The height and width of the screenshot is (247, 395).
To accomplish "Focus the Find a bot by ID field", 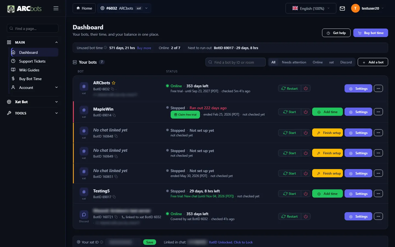I will tap(236, 62).
